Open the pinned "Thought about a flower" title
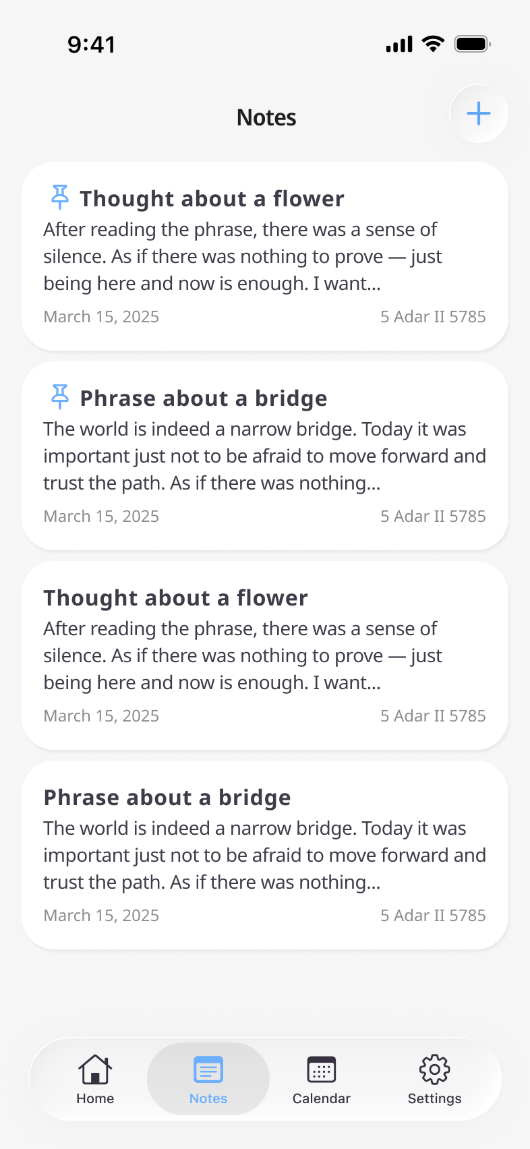This screenshot has height=1149, width=530. [x=212, y=199]
